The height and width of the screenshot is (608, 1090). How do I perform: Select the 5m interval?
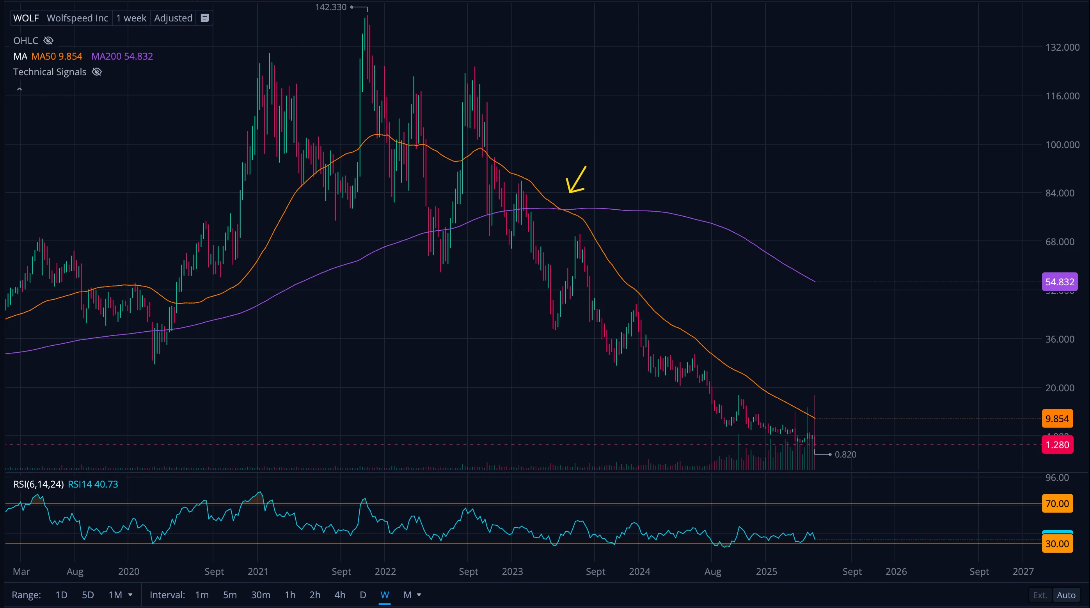pyautogui.click(x=230, y=595)
